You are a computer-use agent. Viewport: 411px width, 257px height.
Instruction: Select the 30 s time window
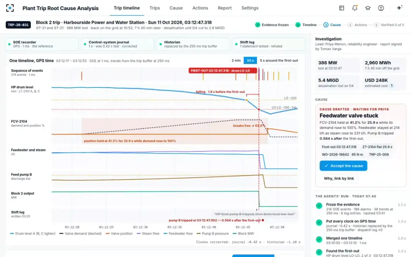[x=250, y=60]
